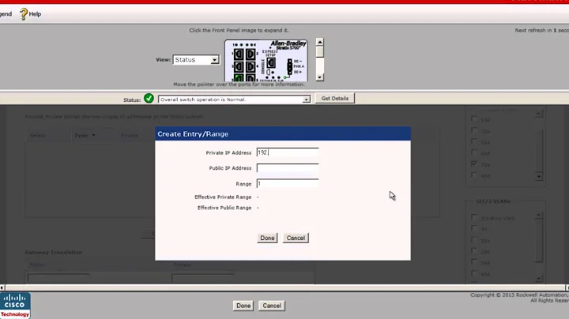Click Cancel in Create Entry/Range dialog

click(x=296, y=238)
